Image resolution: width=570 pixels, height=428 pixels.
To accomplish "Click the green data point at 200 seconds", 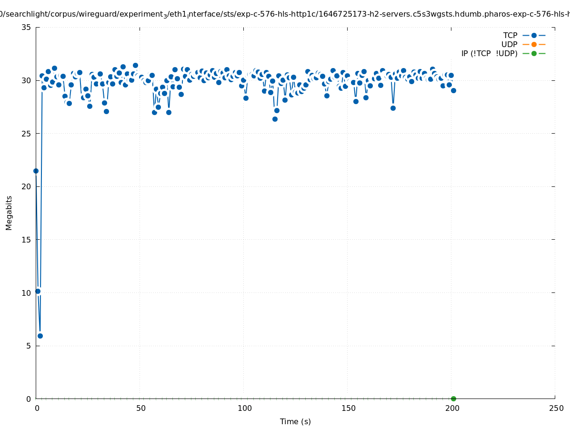I will (453, 399).
